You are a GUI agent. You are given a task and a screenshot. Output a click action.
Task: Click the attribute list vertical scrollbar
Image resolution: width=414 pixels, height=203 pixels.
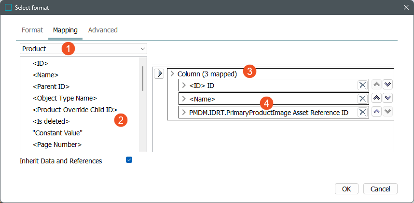[143, 79]
